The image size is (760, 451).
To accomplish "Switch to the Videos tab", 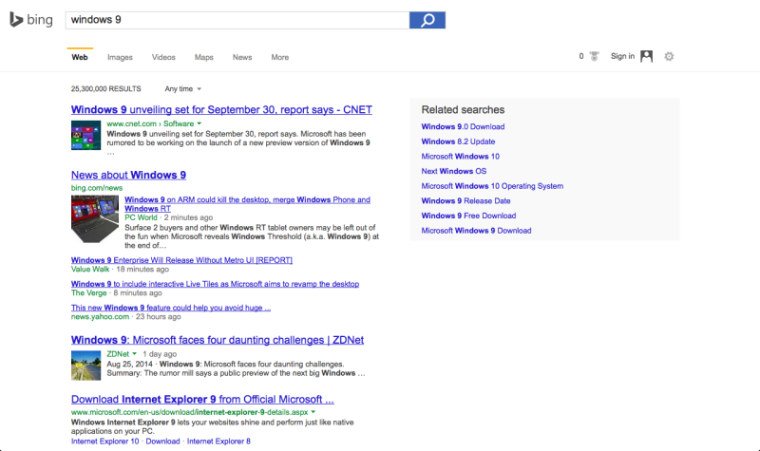I will (163, 57).
